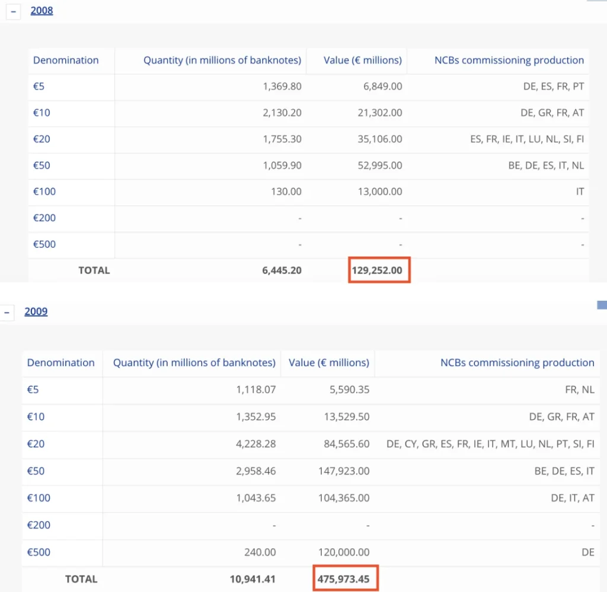Select the 2008 total value 129,252.00

[377, 270]
